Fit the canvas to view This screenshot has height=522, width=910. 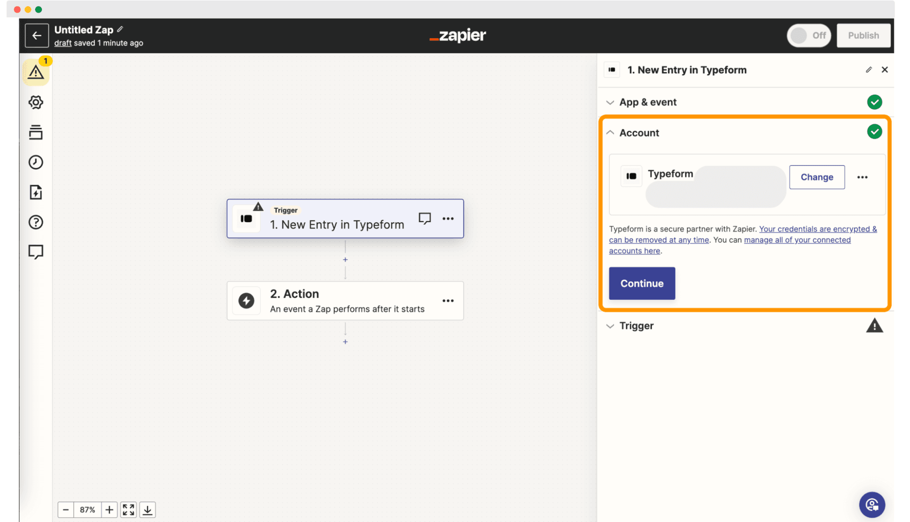[x=128, y=509]
